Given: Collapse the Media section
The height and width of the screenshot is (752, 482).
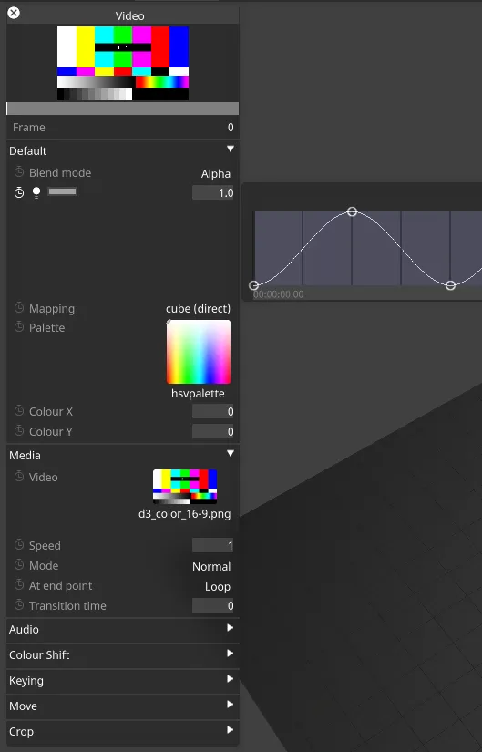Looking at the screenshot, I should tap(231, 454).
